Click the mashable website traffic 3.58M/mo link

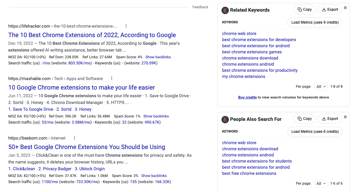pos(81,122)
